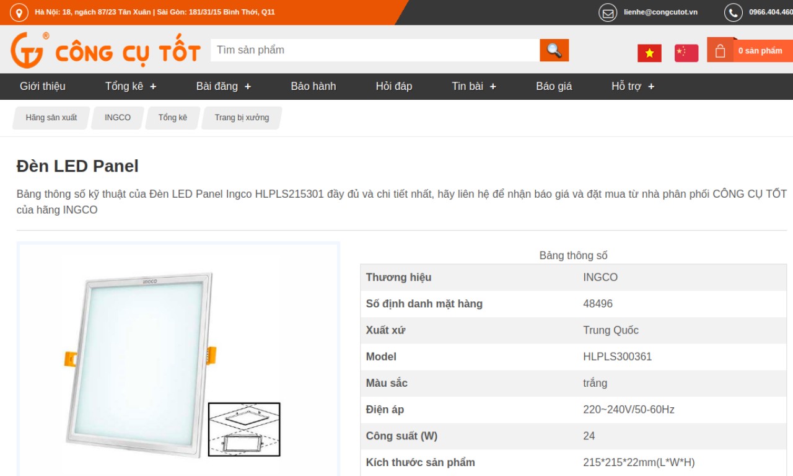This screenshot has height=476, width=793.
Task: Click the Model row label
Action: click(x=381, y=356)
